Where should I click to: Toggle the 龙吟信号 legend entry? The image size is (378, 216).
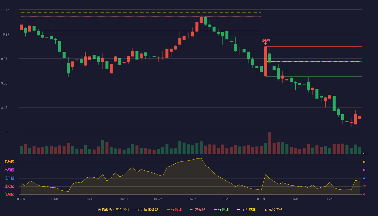tap(273, 210)
